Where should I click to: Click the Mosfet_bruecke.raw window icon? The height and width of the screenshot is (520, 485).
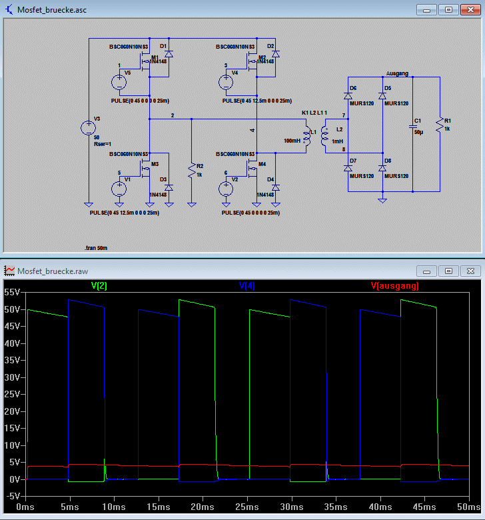coord(9,271)
